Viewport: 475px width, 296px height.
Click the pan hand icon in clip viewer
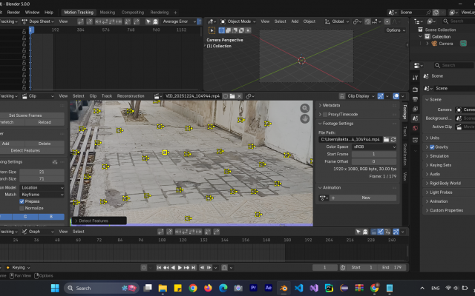(304, 118)
